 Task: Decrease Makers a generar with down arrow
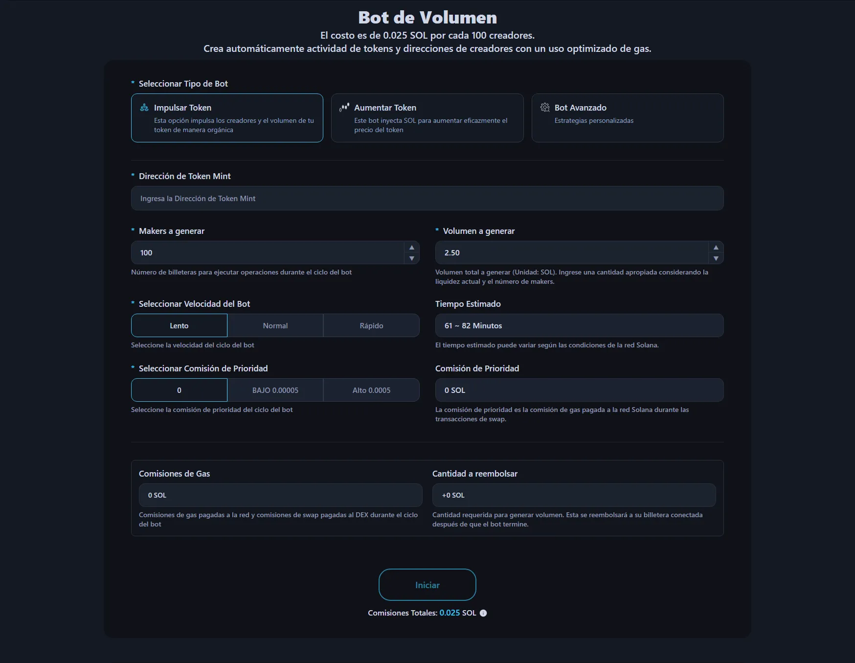coord(412,258)
